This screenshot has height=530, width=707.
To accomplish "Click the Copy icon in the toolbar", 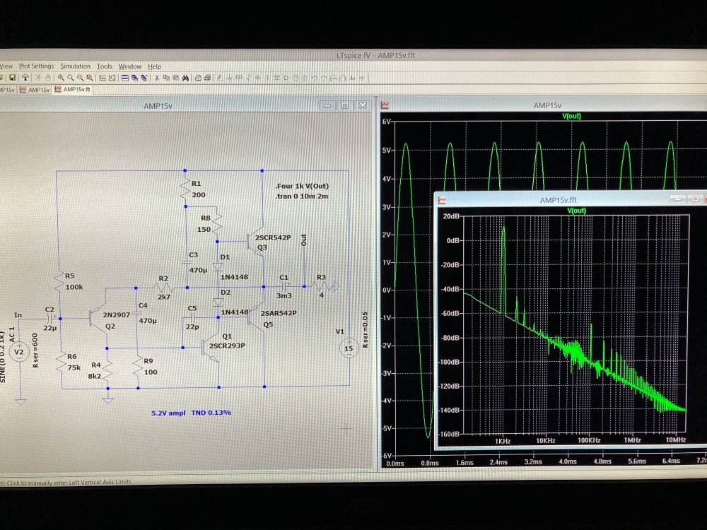I will 166,78.
